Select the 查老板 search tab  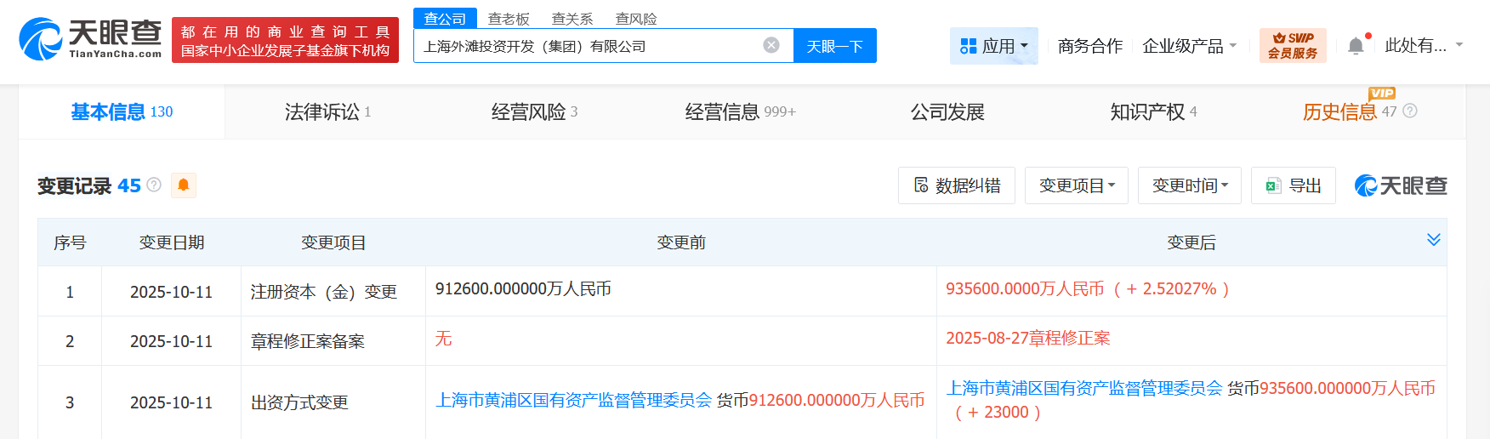click(x=509, y=19)
